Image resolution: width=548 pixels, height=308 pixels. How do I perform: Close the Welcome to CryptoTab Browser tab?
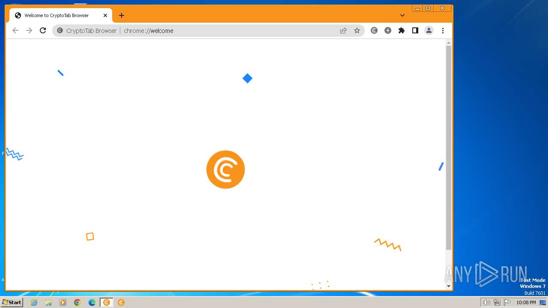coord(105,15)
